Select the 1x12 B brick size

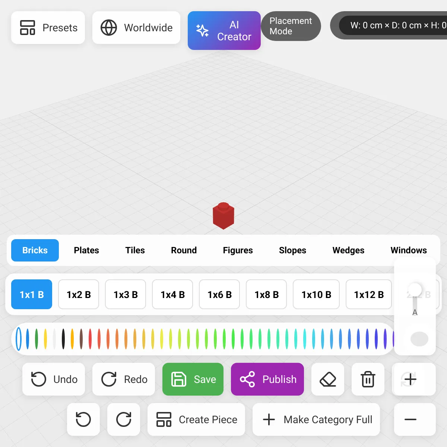(369, 294)
